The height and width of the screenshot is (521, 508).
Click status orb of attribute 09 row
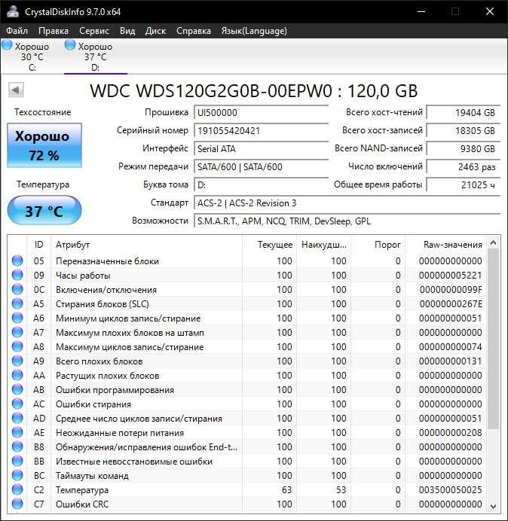pyautogui.click(x=17, y=275)
